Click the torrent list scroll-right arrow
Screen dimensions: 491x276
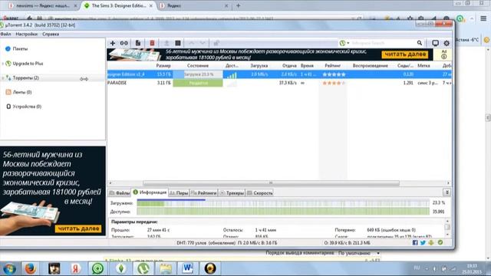[x=448, y=183]
